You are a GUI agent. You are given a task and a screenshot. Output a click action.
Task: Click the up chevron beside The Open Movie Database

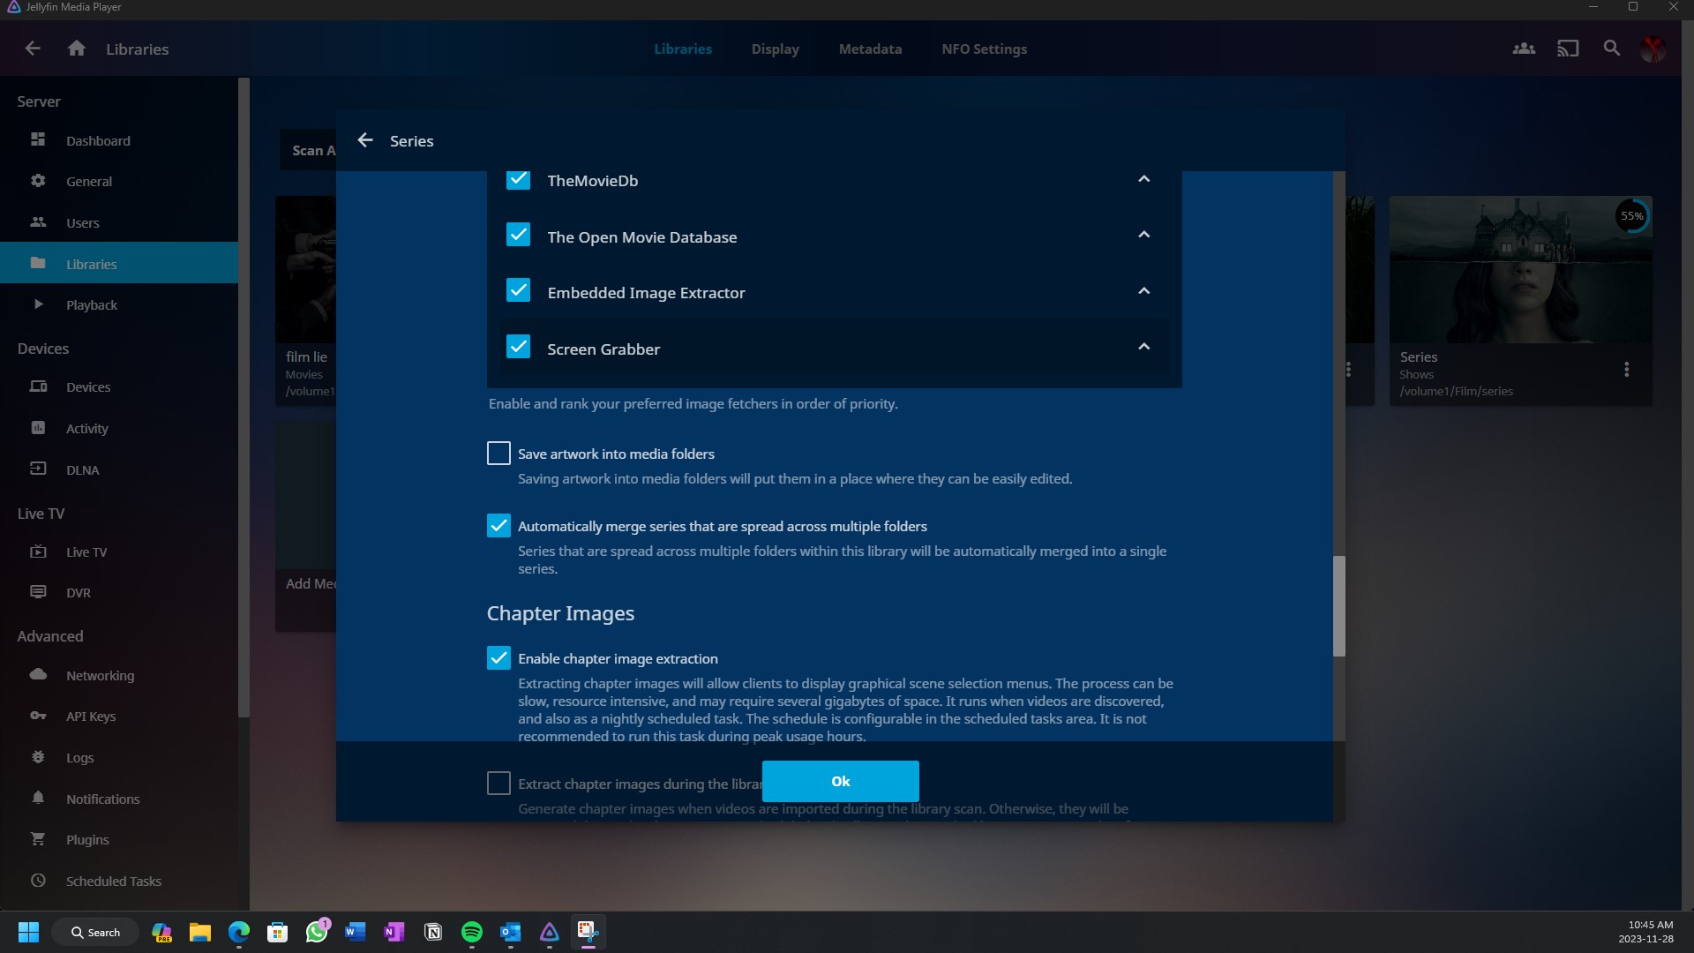(1144, 235)
